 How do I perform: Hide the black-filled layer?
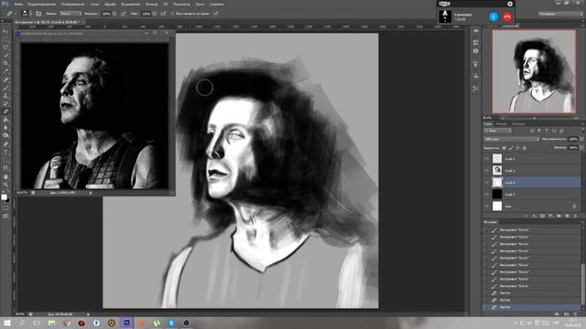click(x=486, y=195)
